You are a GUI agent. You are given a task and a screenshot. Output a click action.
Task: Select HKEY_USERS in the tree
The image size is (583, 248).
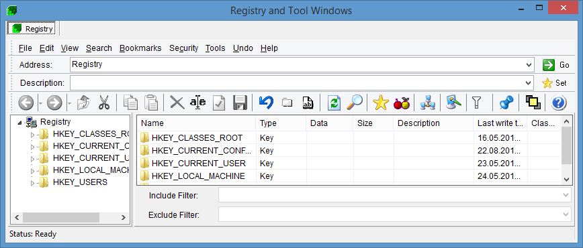point(80,182)
